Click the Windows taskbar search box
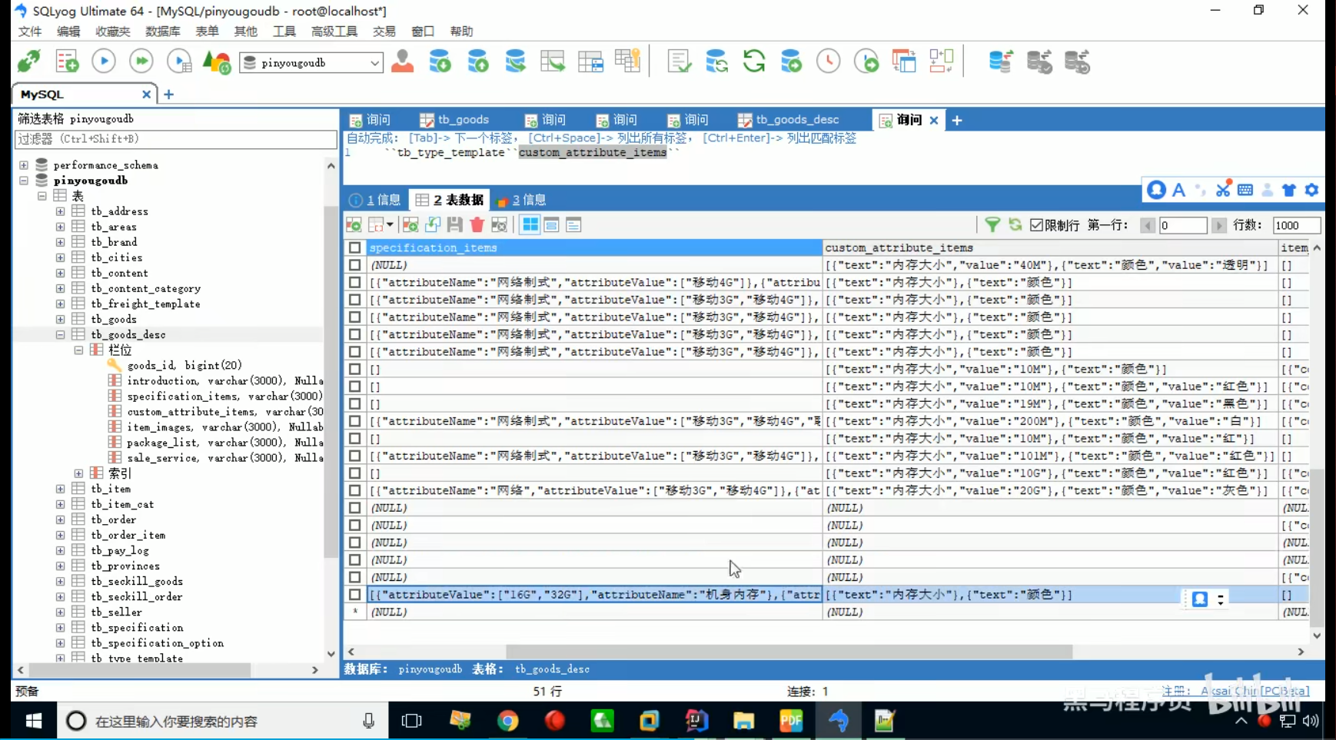 pyautogui.click(x=223, y=721)
